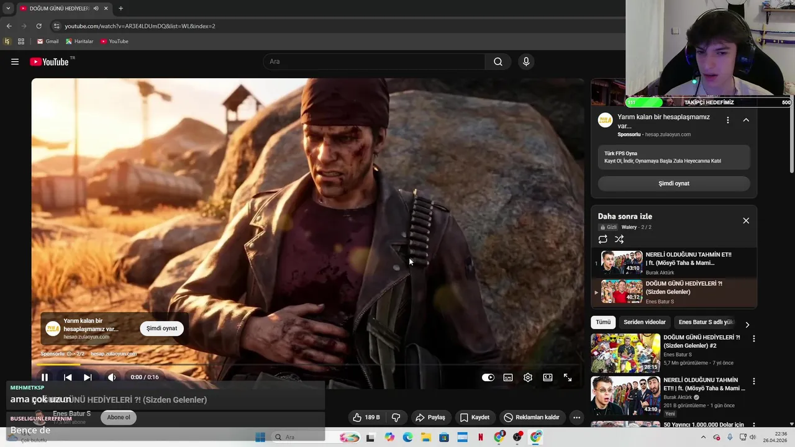Toggle playlist loop
795x447 pixels.
coord(602,239)
